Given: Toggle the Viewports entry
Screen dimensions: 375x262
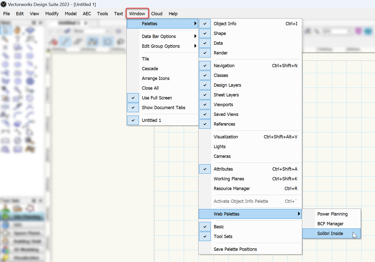Looking at the screenshot, I should [250, 105].
